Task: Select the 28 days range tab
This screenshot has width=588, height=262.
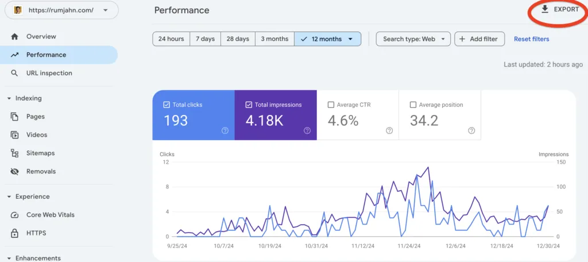Action: (238, 39)
